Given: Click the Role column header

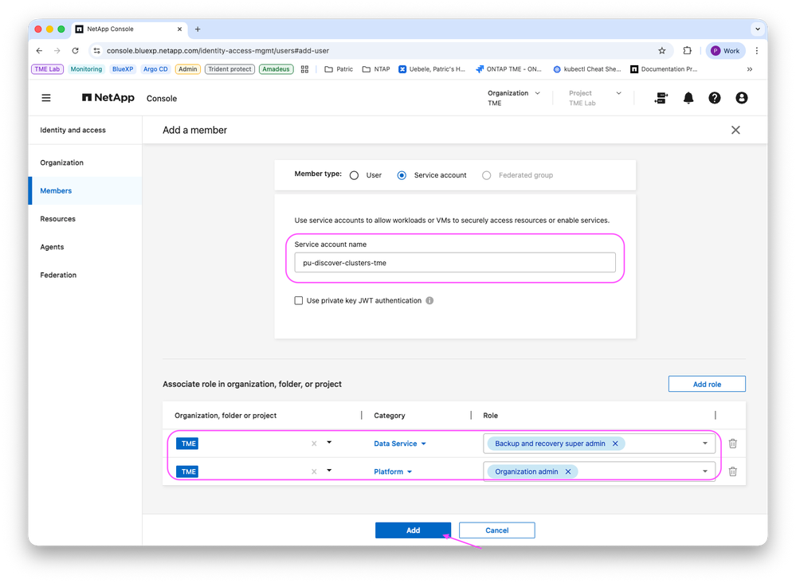Looking at the screenshot, I should point(490,416).
